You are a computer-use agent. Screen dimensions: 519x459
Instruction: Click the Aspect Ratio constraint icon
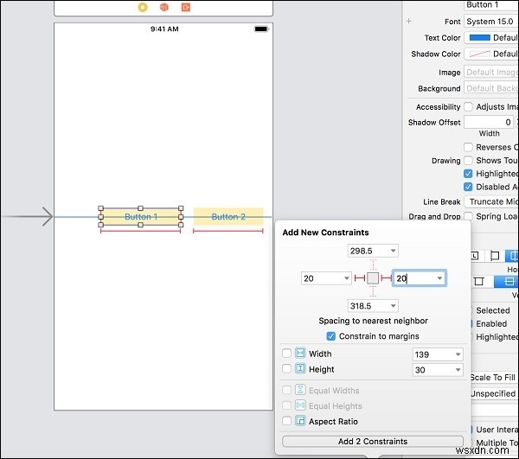(x=300, y=421)
